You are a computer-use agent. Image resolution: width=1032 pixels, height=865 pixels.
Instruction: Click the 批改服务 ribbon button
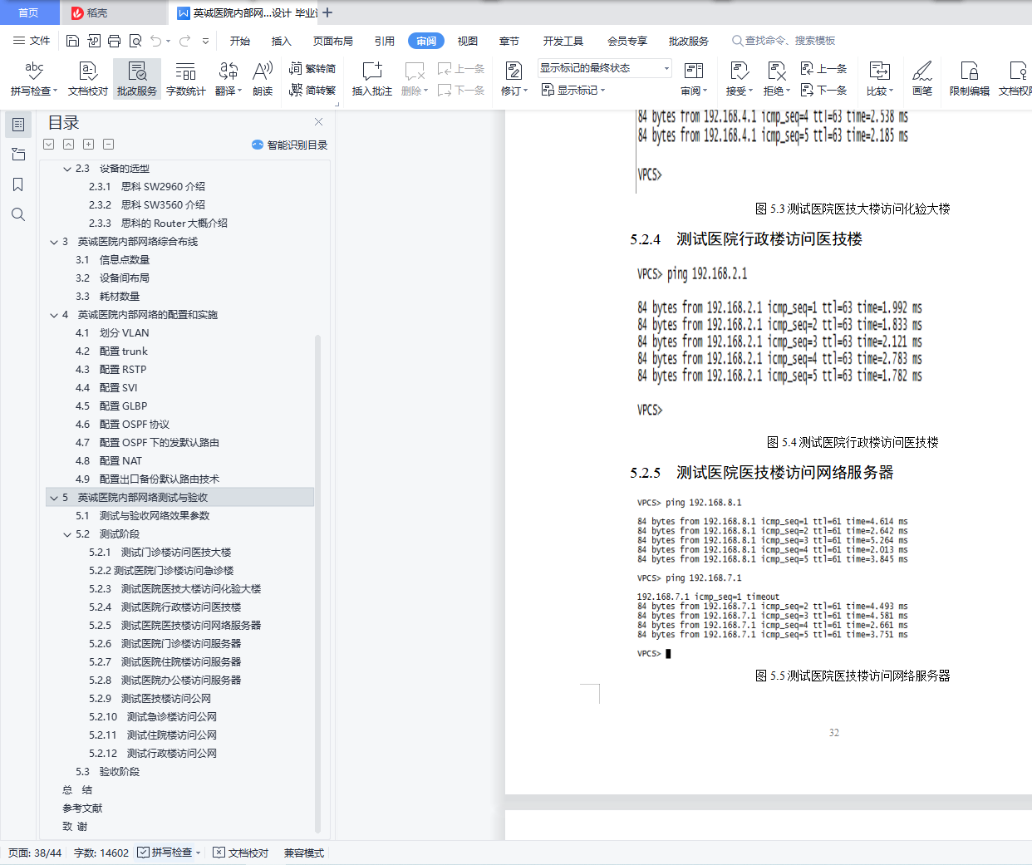tap(136, 79)
